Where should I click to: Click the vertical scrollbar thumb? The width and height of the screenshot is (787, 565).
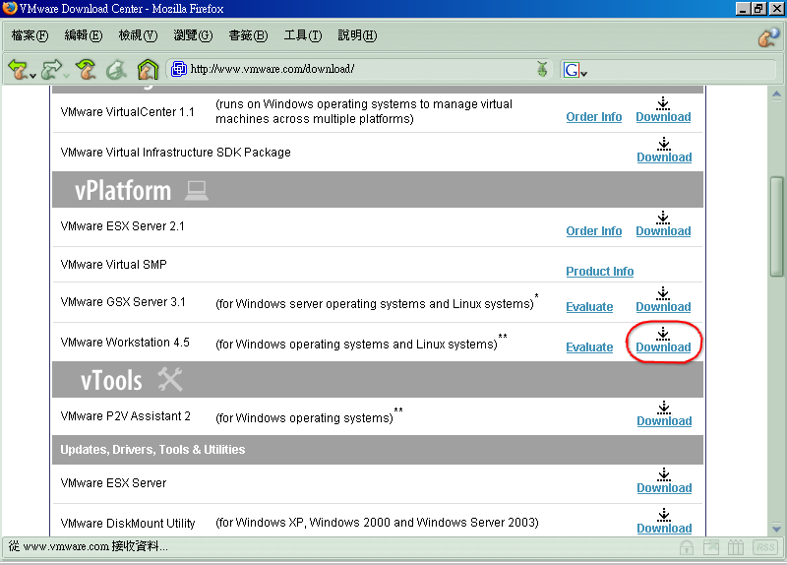click(776, 226)
